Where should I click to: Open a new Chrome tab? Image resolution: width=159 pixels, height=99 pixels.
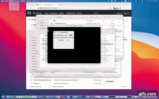60,5
